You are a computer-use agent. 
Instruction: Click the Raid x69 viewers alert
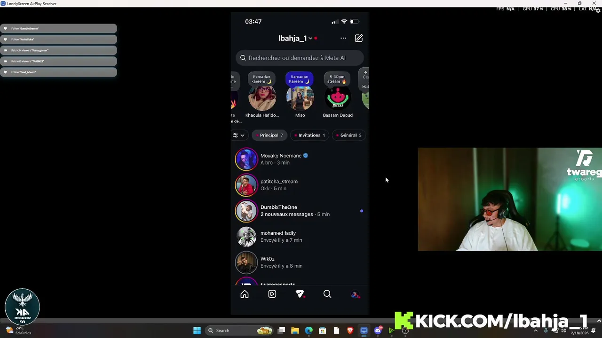pos(58,61)
